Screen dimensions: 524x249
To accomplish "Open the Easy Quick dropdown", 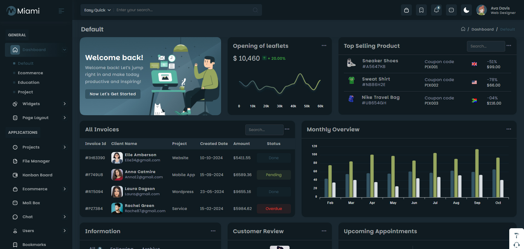I will click(97, 10).
